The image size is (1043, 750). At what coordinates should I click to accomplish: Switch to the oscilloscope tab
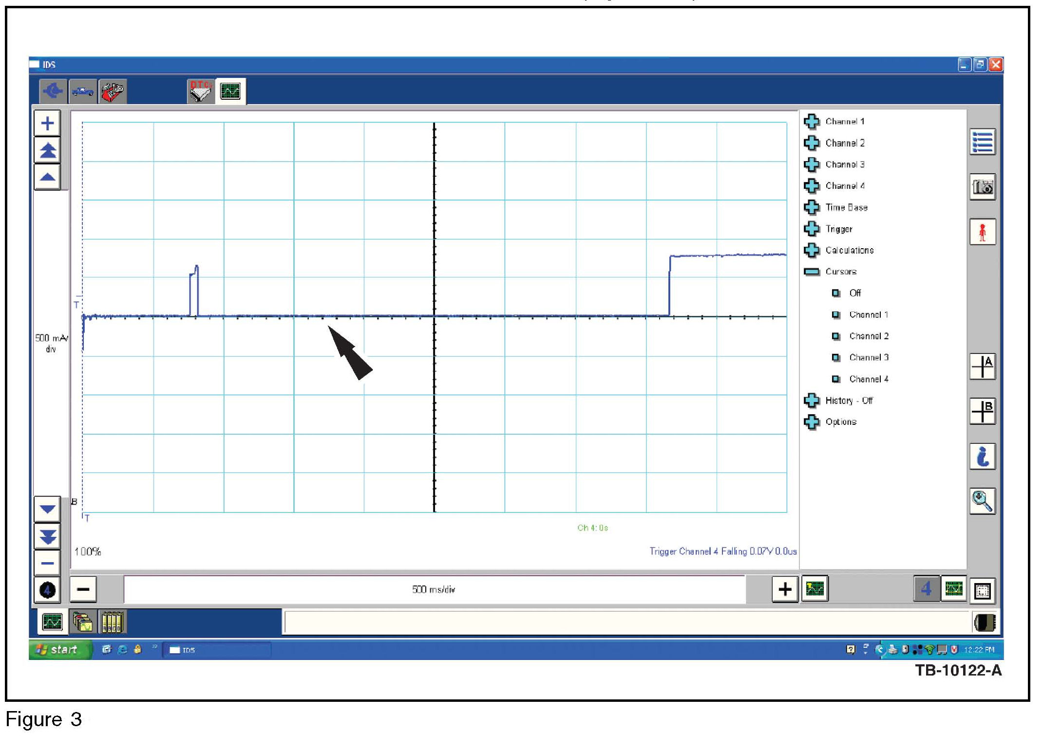tap(230, 91)
